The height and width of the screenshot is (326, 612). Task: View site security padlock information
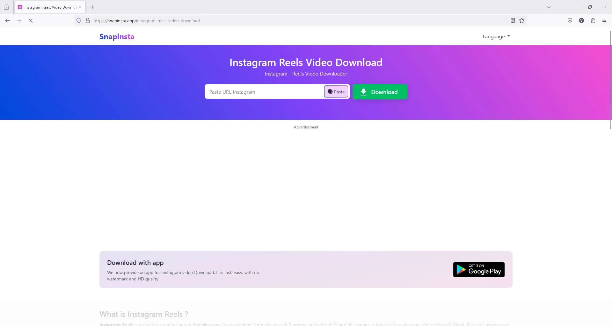tap(88, 21)
